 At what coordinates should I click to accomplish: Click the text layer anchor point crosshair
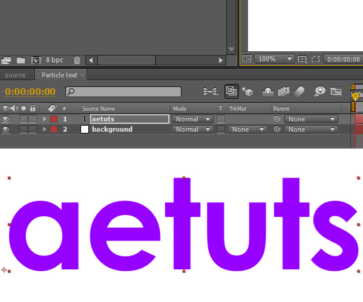pos(4,269)
